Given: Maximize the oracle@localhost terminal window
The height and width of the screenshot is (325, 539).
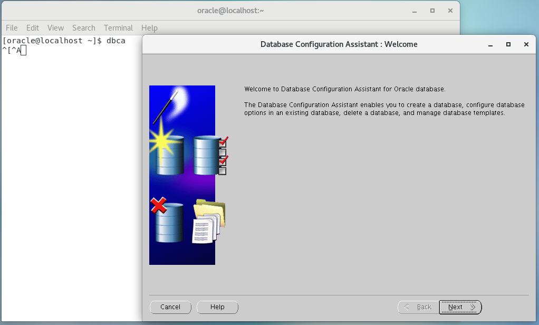Looking at the screenshot, I should 432,11.
